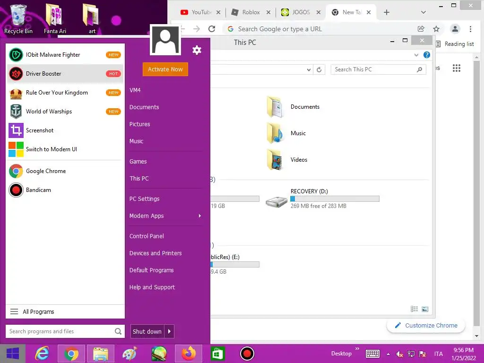Select the Fanta Ari desktop folder
Image resolution: width=484 pixels, height=363 pixels.
pos(55,18)
